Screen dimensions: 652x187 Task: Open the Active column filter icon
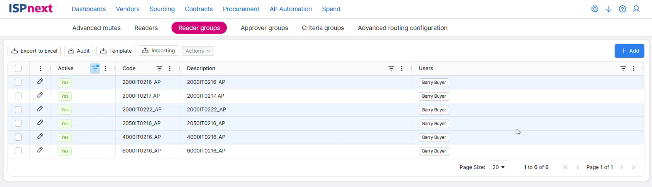(95, 69)
